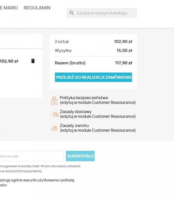Click the 117,90 zł total amount

click(x=124, y=63)
